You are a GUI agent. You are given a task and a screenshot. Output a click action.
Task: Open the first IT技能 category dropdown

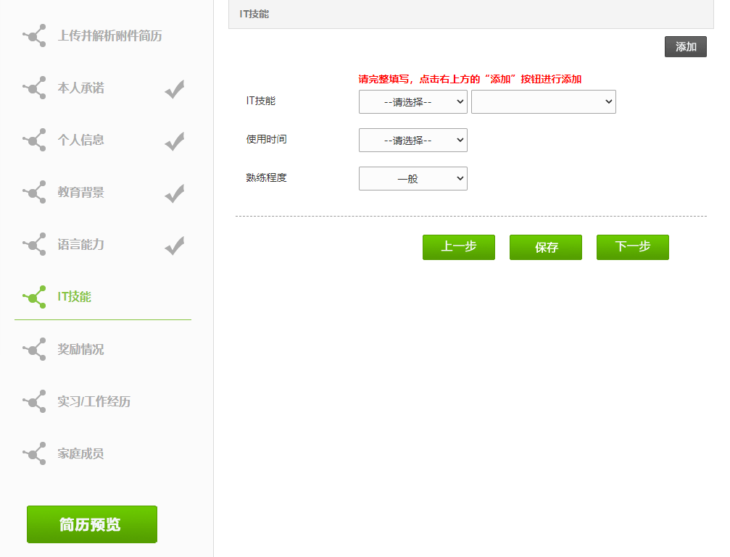(412, 102)
